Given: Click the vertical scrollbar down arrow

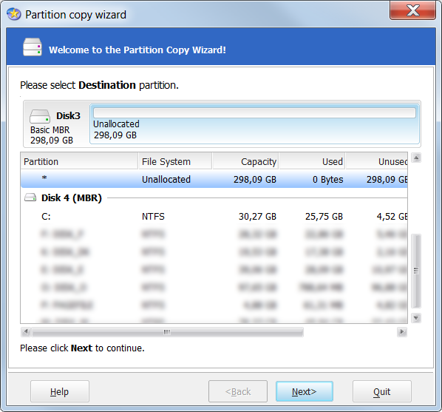Looking at the screenshot, I should click(x=416, y=318).
